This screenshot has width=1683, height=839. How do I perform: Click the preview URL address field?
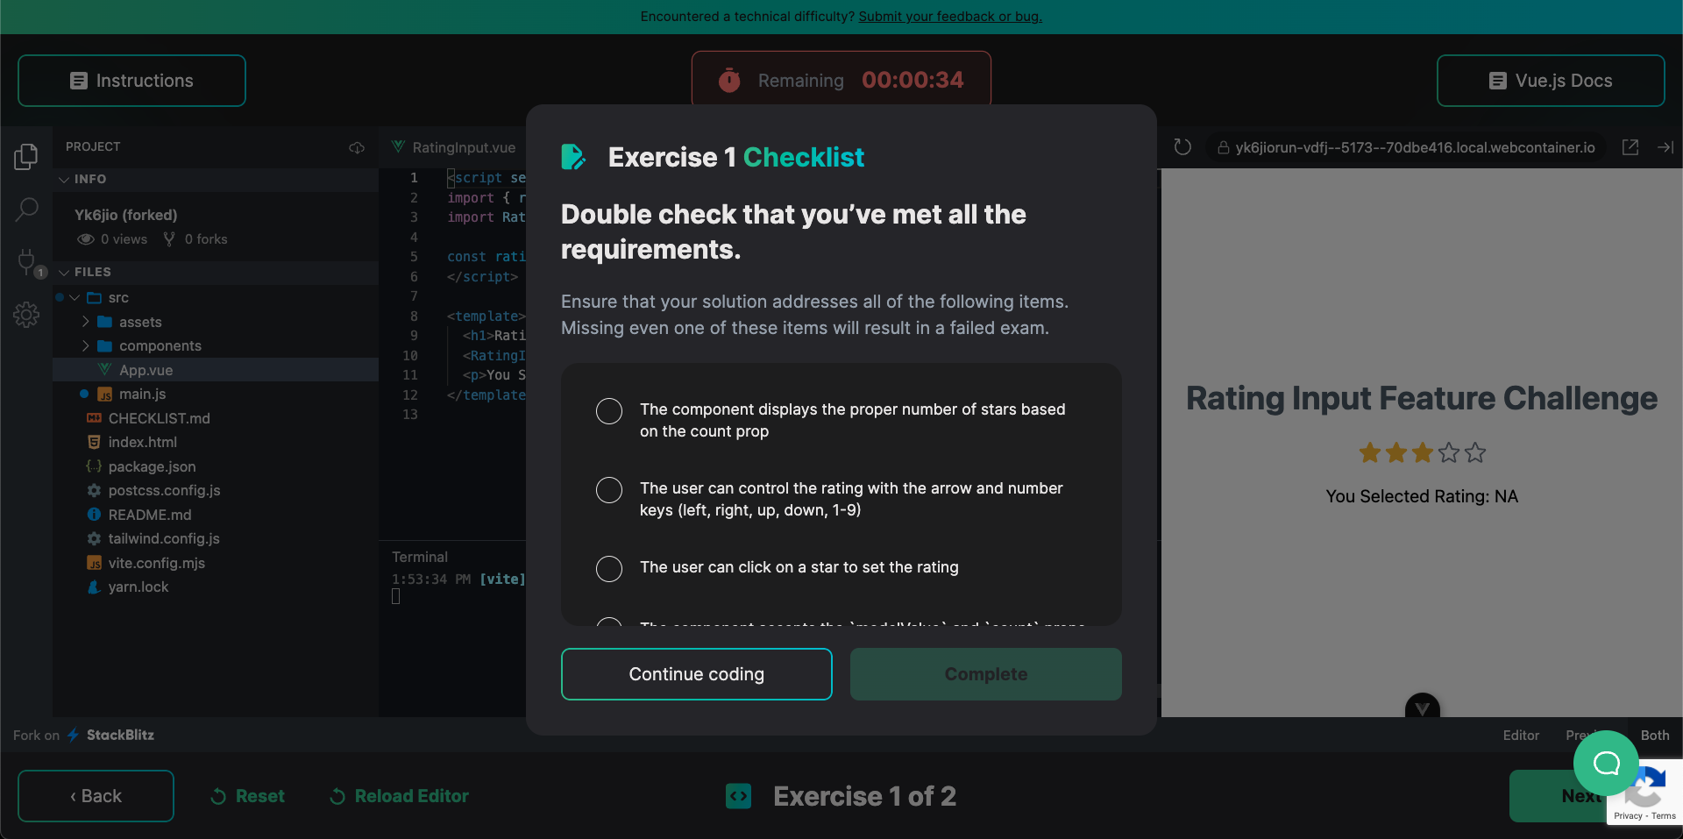(x=1406, y=147)
